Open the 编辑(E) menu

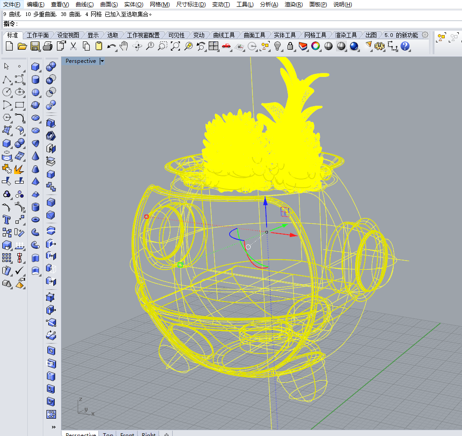click(36, 5)
